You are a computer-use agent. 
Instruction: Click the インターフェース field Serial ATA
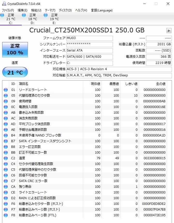(90, 51)
